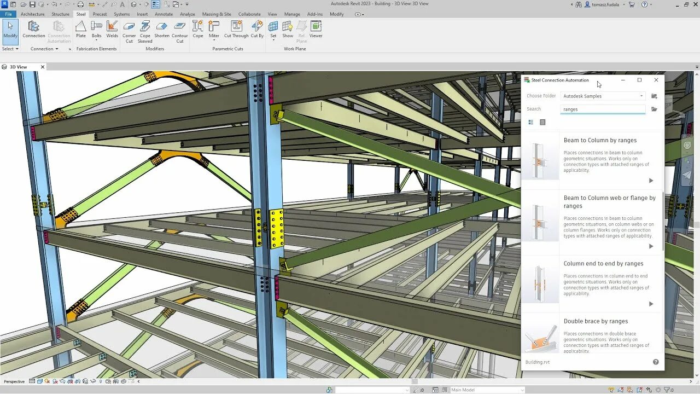Switch results to compact list view

tap(542, 123)
